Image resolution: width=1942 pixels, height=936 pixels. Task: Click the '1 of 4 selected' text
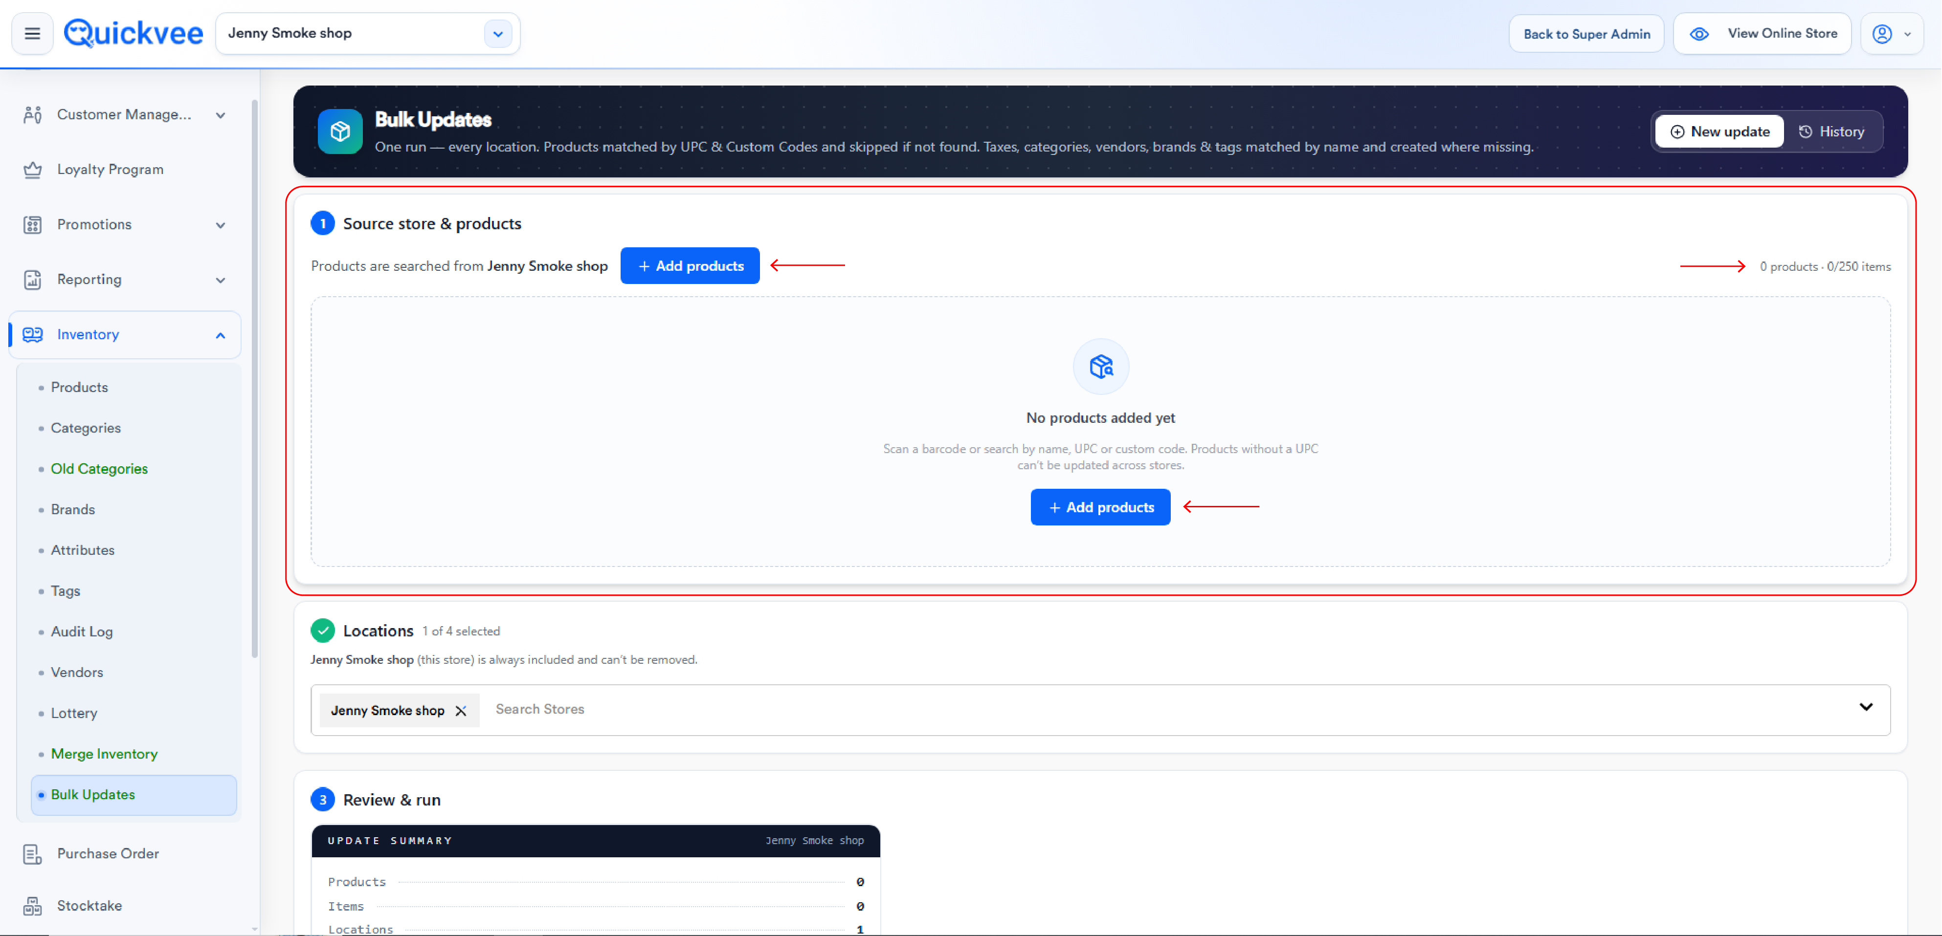461,631
